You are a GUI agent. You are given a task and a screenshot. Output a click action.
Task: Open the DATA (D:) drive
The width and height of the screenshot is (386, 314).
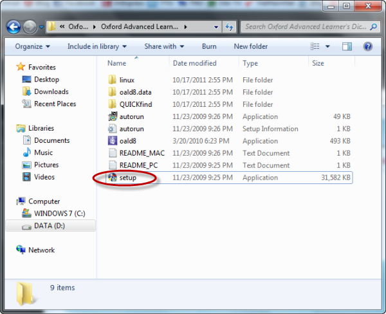click(50, 226)
